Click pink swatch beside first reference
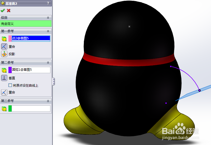The width and height of the screenshot is (211, 145). [10, 38]
